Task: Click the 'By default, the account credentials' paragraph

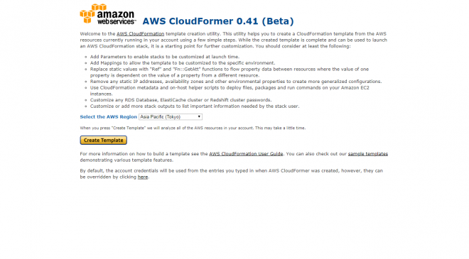Action: pos(231,174)
